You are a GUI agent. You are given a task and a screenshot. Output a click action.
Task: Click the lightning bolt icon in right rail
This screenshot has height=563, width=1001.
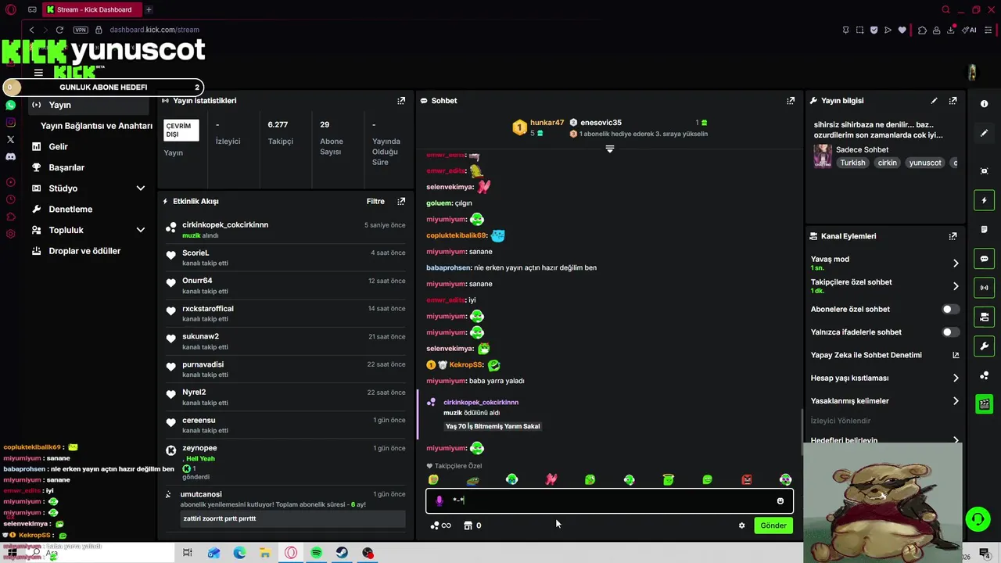coord(984,201)
